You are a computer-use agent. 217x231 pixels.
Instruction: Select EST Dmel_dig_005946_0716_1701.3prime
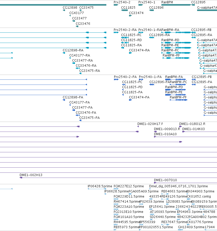[178, 186]
